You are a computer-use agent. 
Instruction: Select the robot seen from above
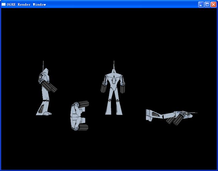(x=80, y=116)
